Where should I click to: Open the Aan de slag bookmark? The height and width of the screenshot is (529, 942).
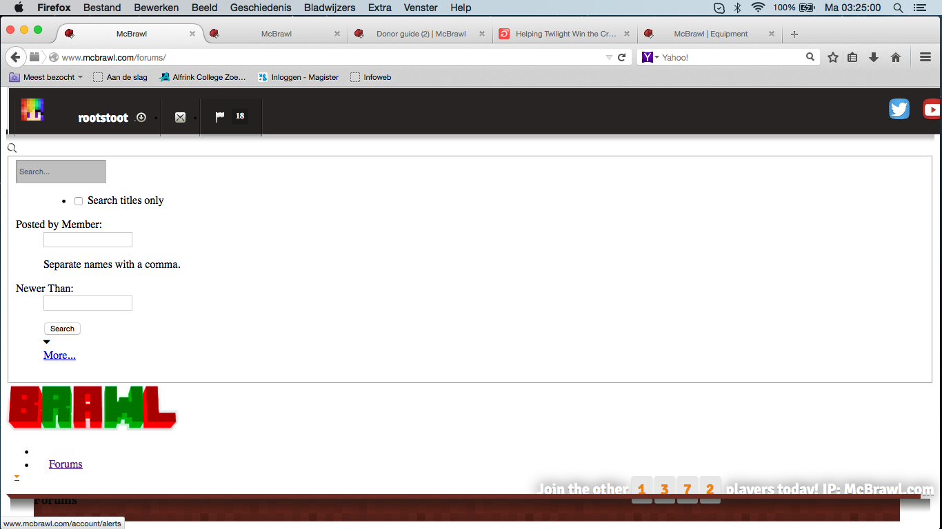pyautogui.click(x=120, y=77)
